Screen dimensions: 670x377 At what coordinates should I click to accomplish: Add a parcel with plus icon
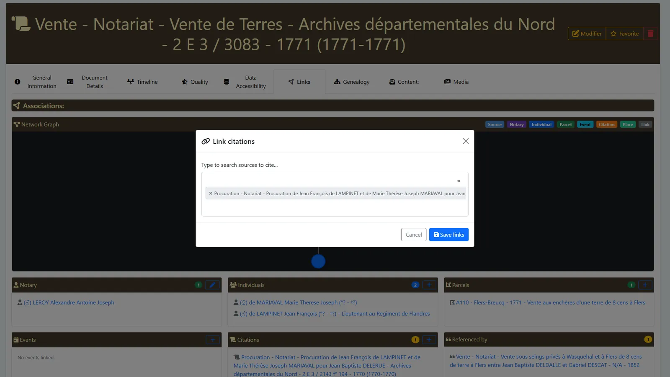click(x=645, y=285)
